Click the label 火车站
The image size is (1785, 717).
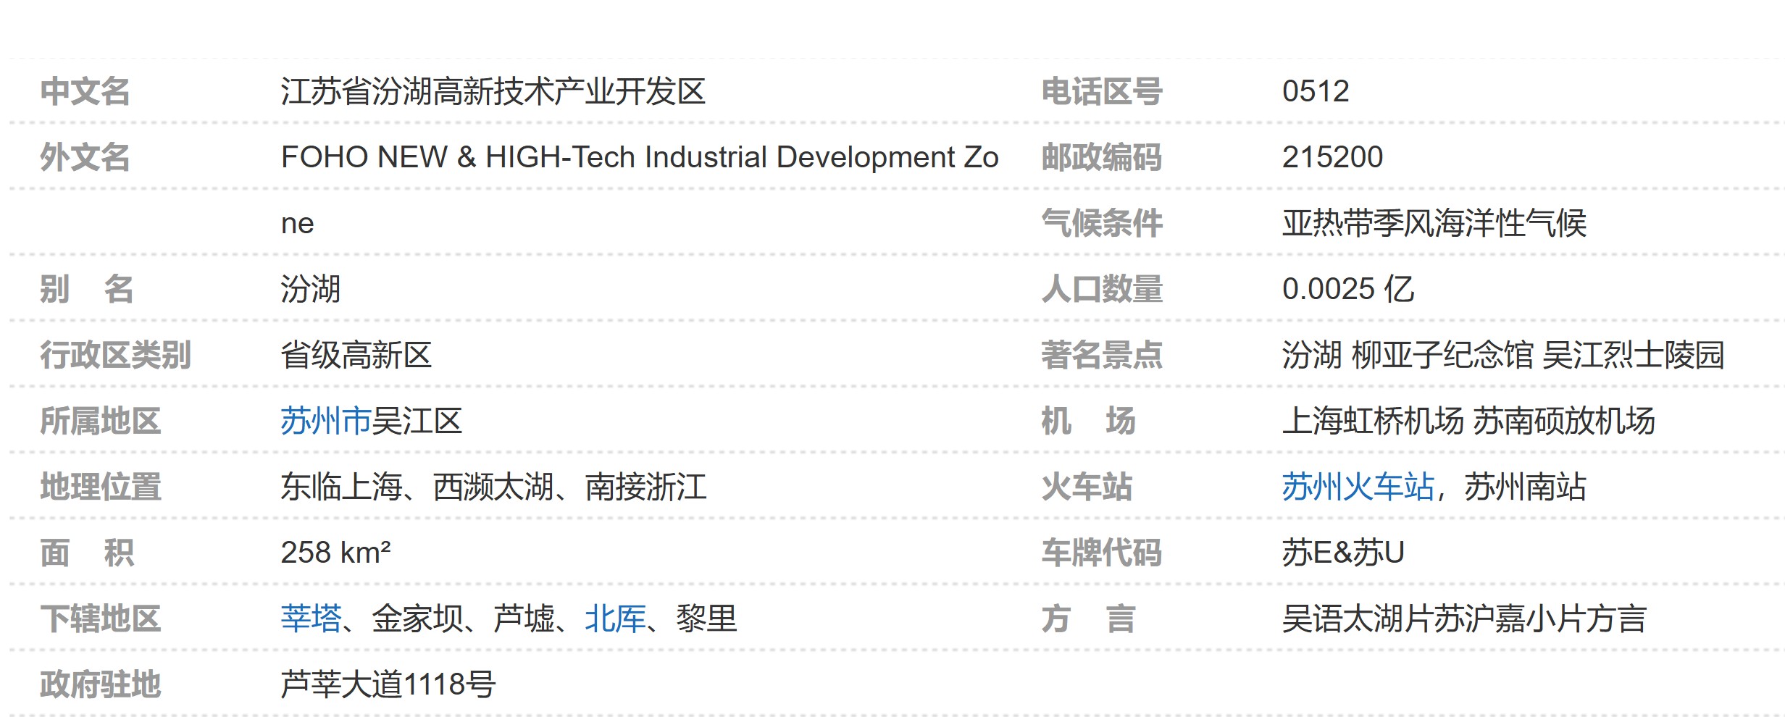pyautogui.click(x=1087, y=487)
